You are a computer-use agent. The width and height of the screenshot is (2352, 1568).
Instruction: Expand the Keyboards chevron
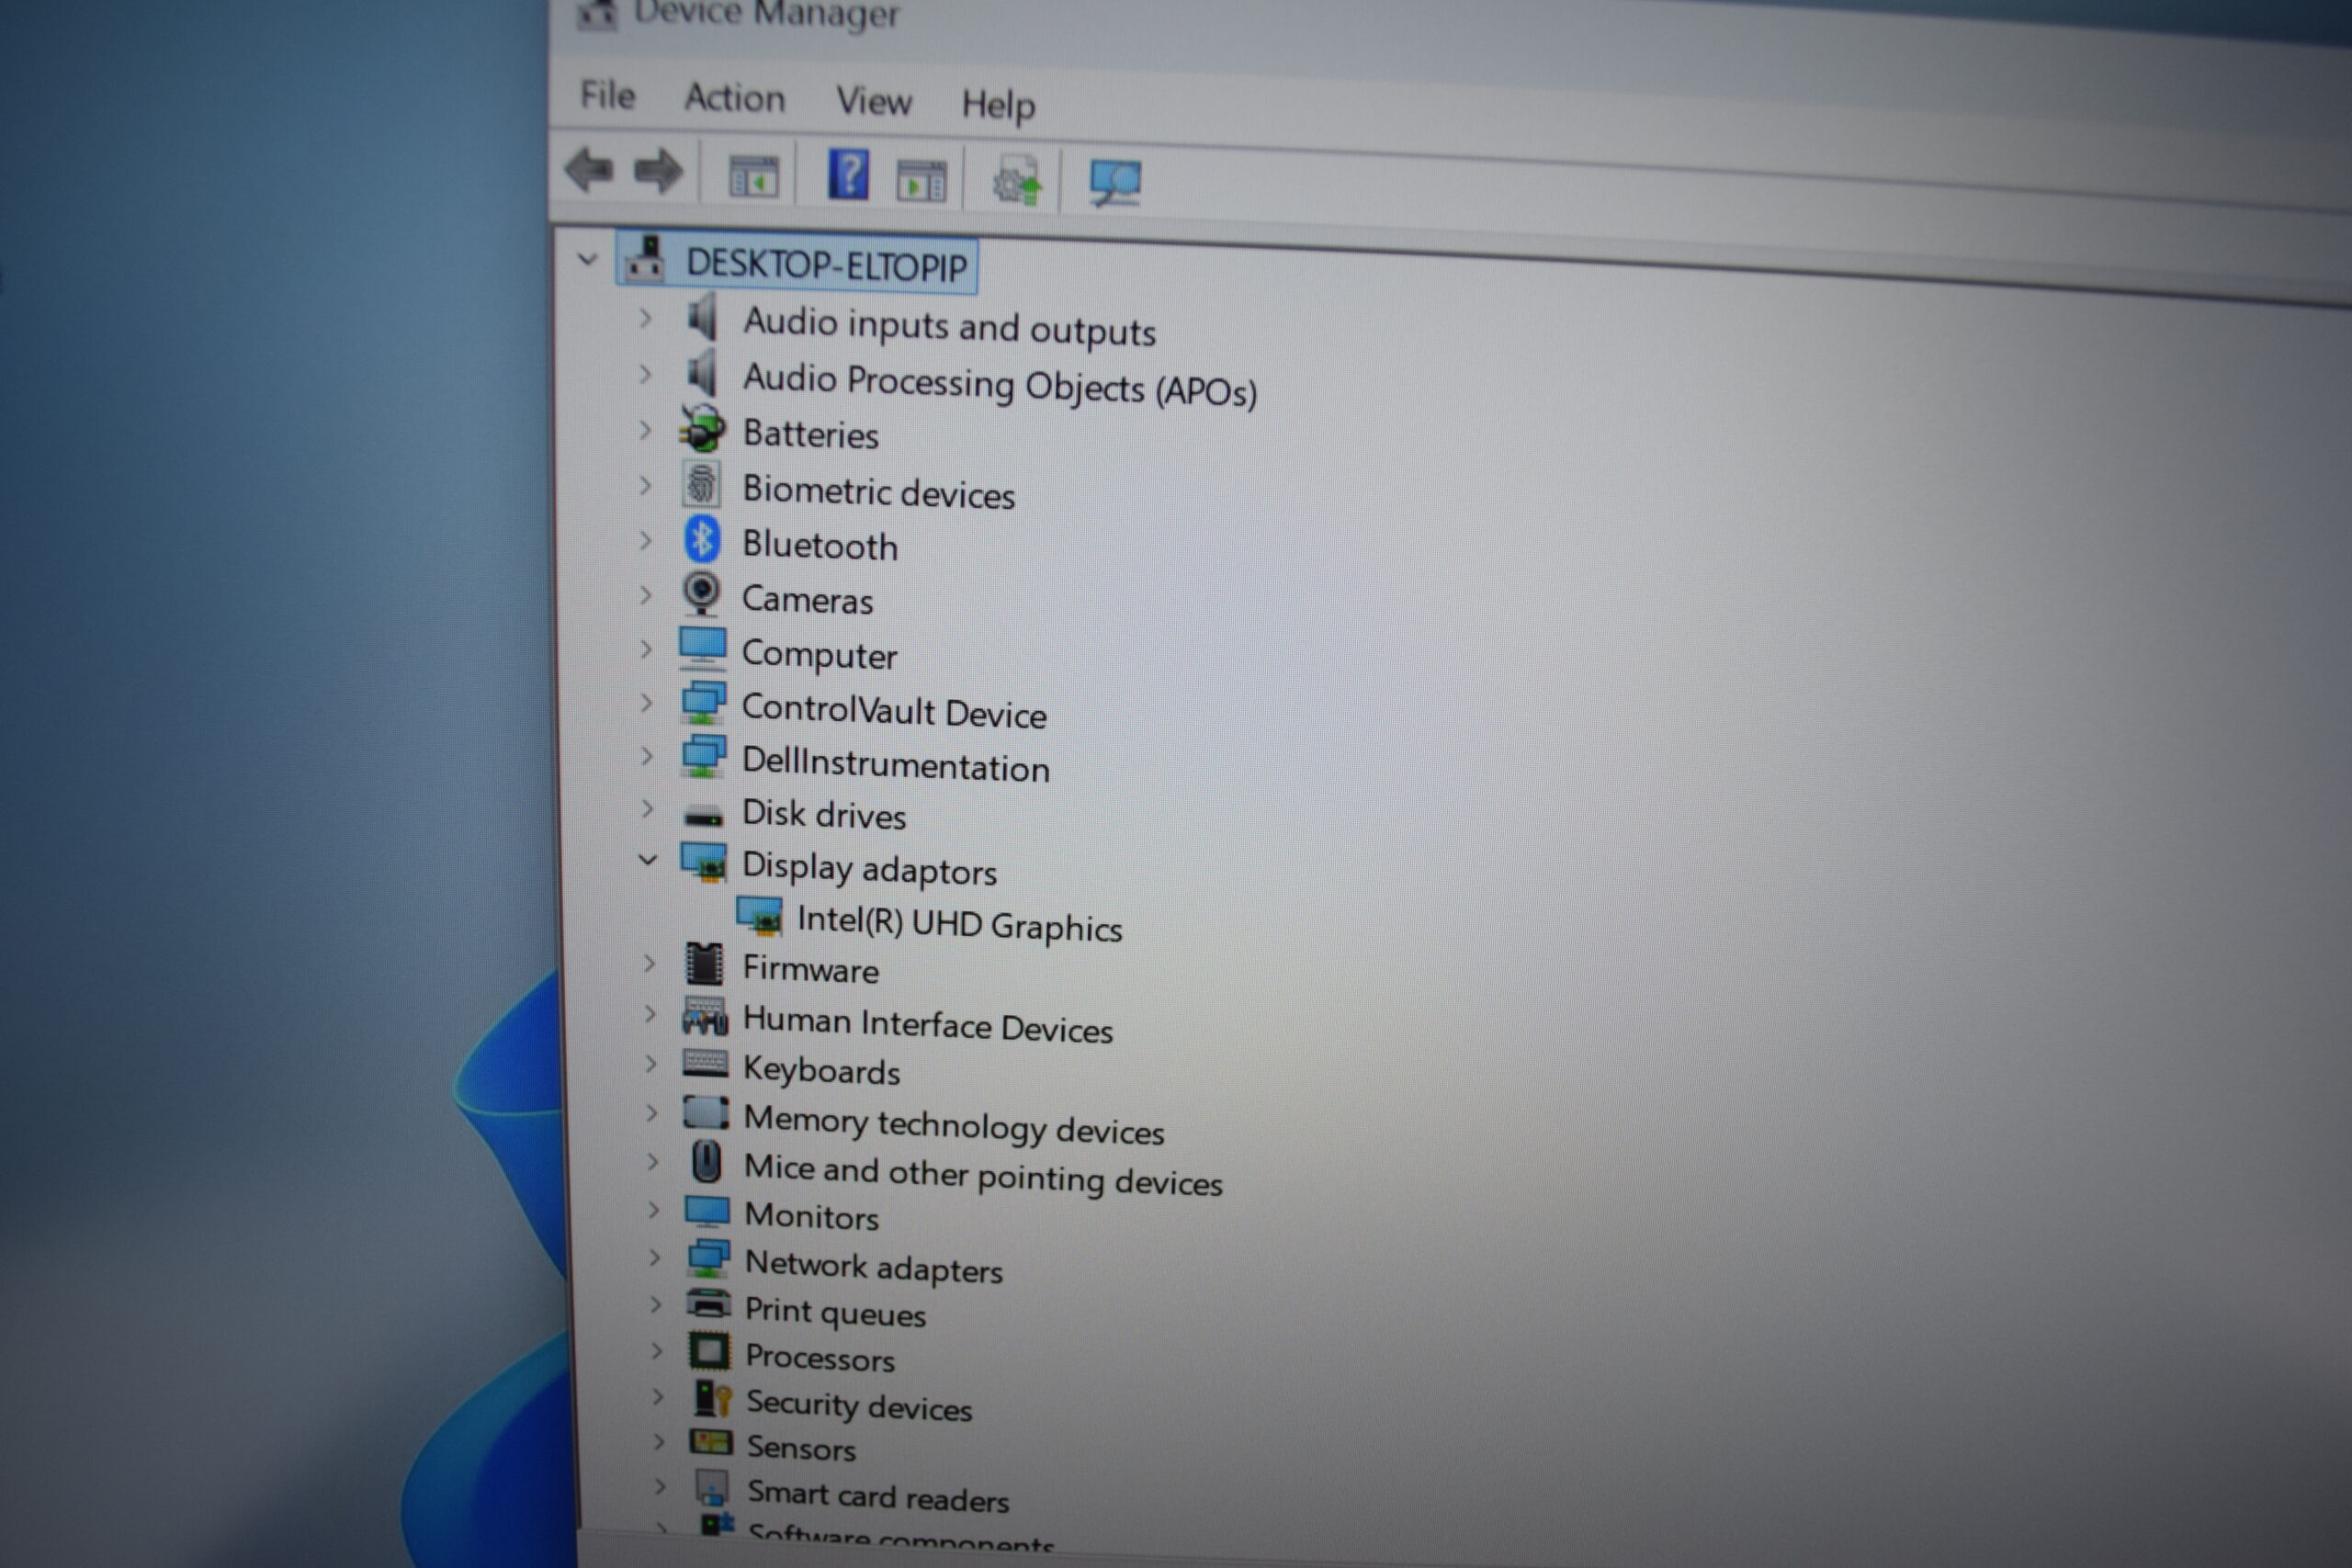[651, 1062]
